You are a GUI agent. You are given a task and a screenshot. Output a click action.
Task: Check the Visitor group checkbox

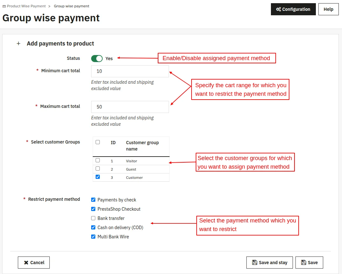98,160
